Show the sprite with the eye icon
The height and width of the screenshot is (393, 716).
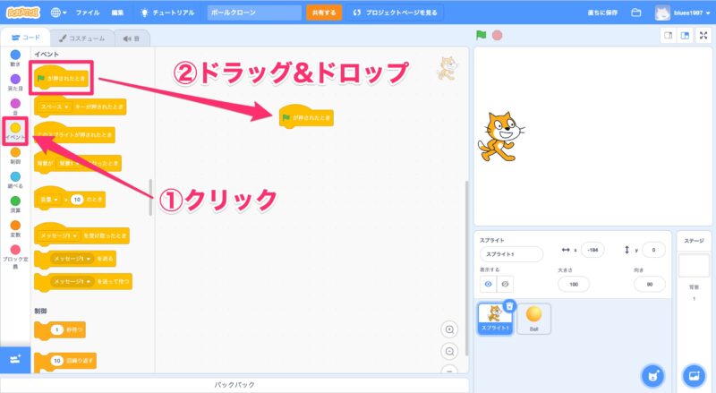tap(487, 283)
